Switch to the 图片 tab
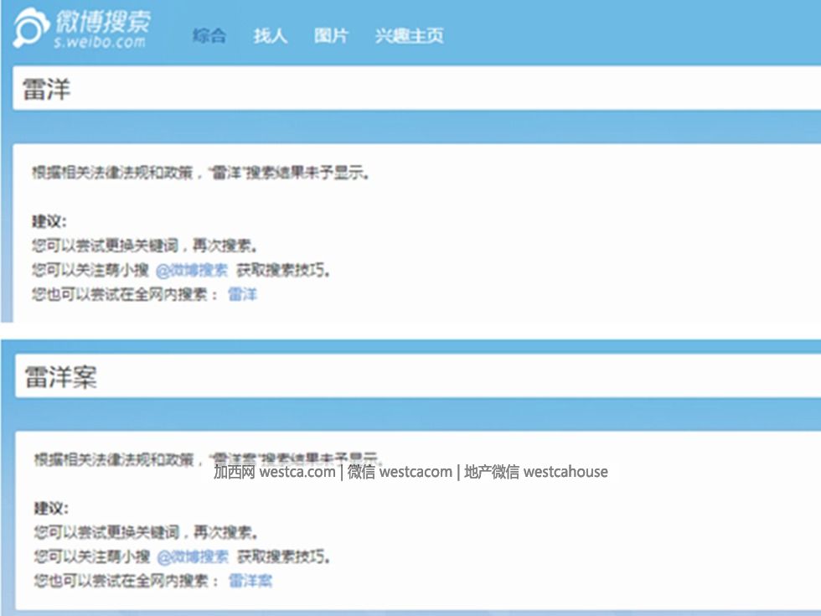Viewport: 821px width, 616px height. click(331, 35)
